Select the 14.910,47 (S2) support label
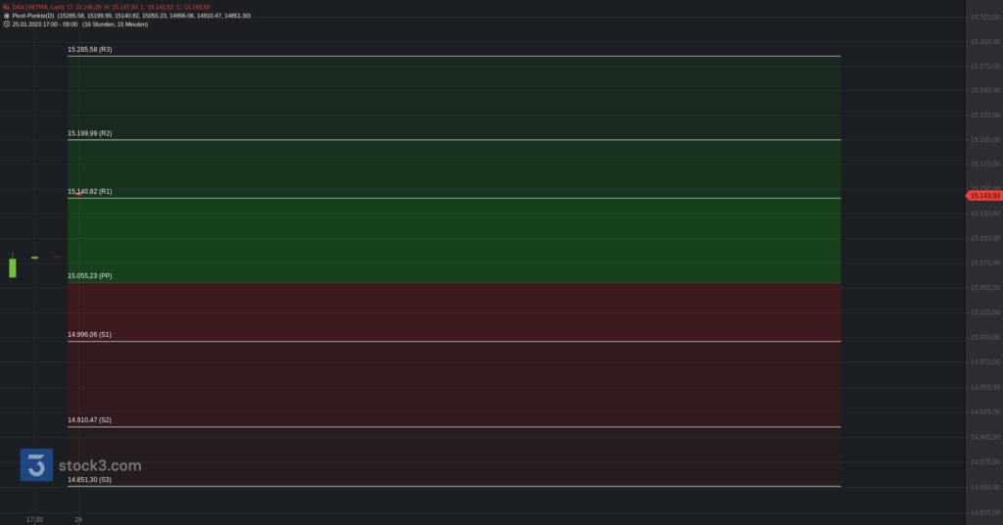The image size is (1003, 525). (89, 420)
